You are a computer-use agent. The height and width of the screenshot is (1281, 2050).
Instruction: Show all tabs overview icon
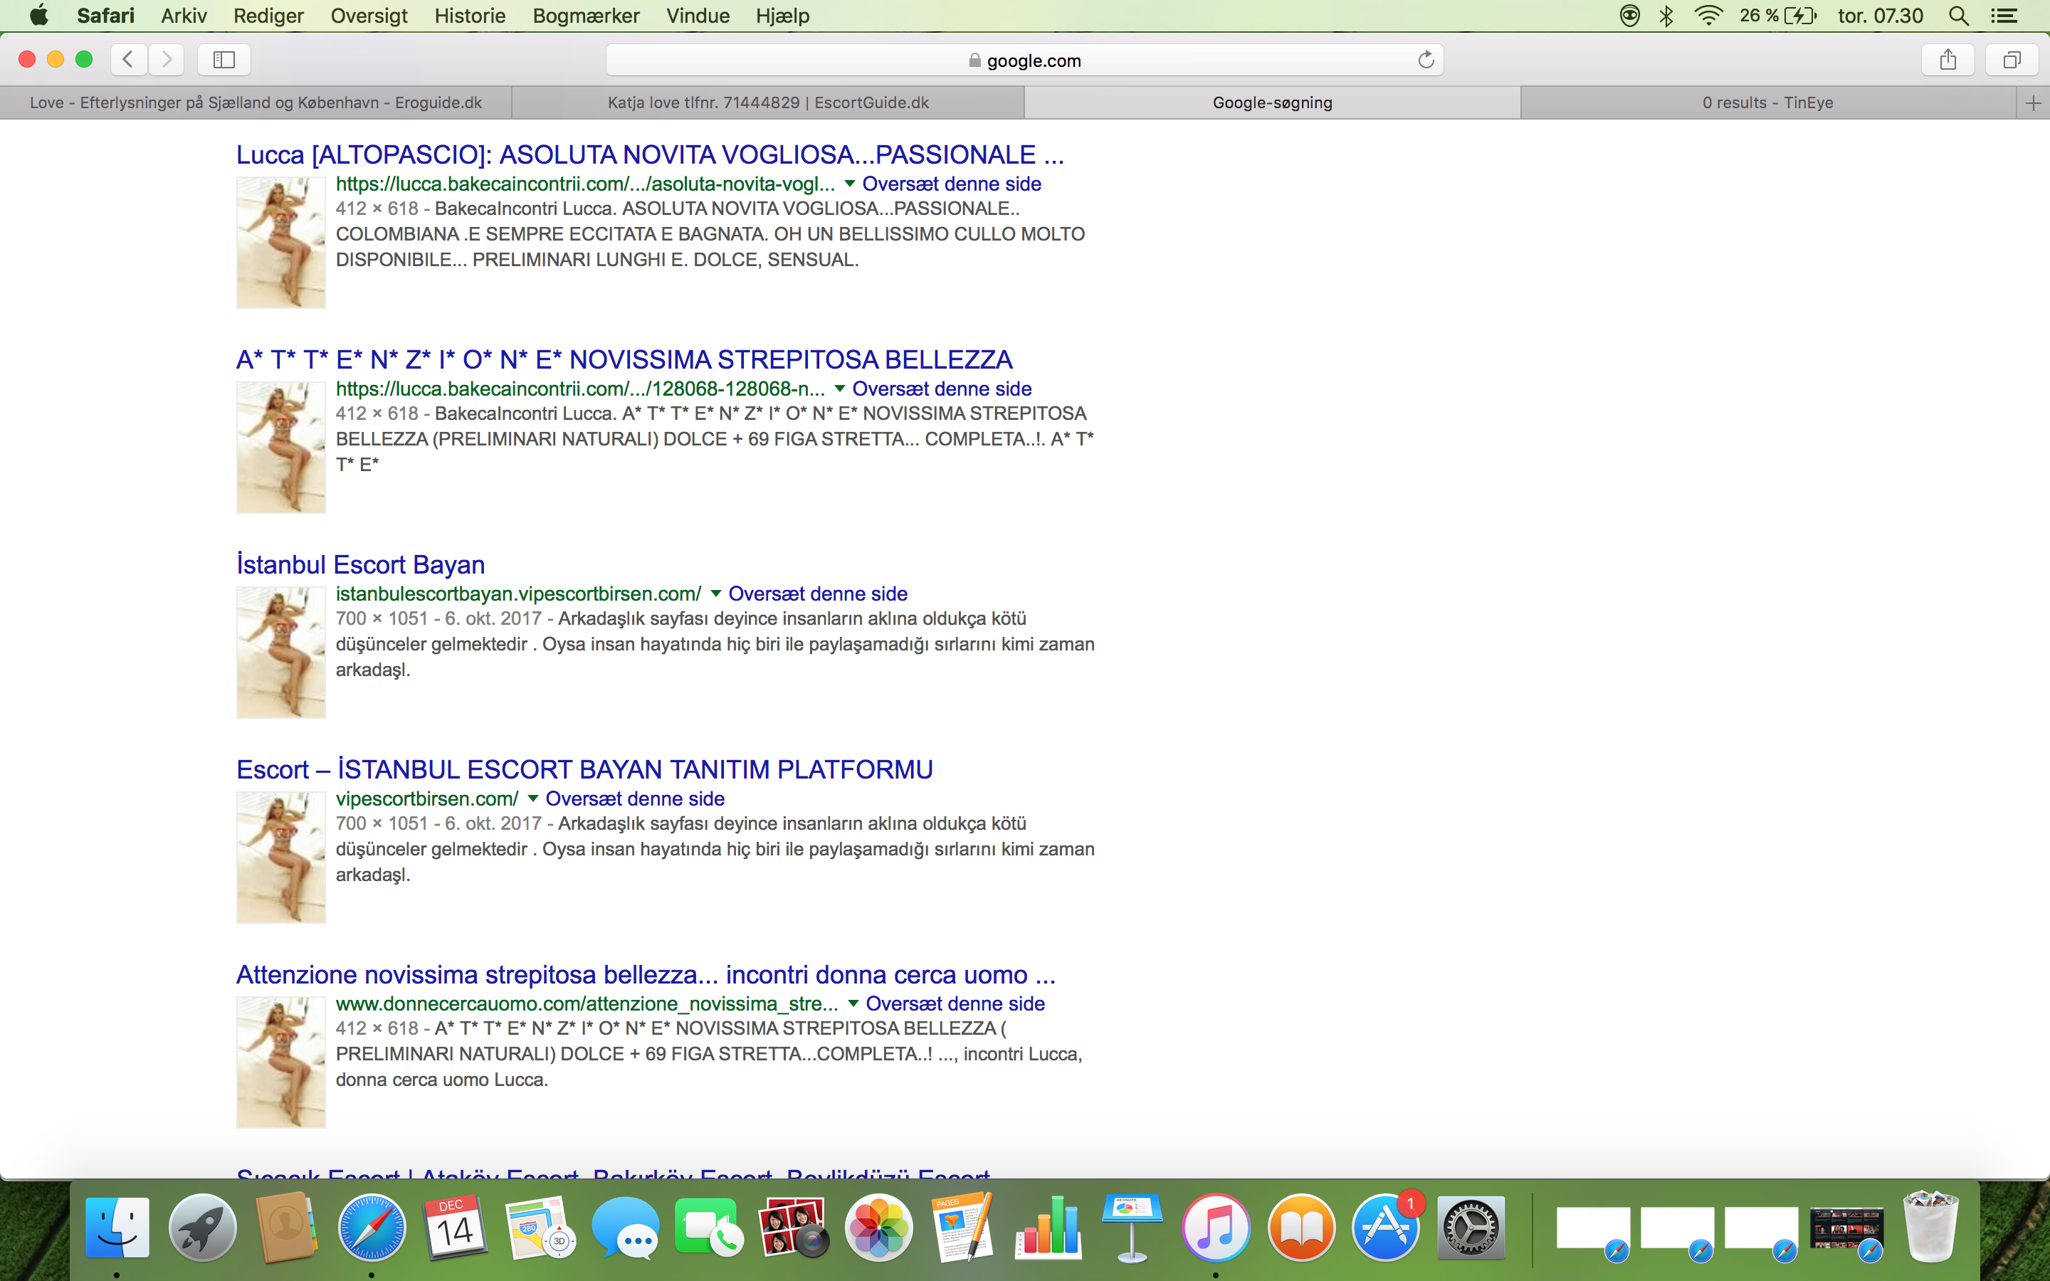pos(2012,59)
